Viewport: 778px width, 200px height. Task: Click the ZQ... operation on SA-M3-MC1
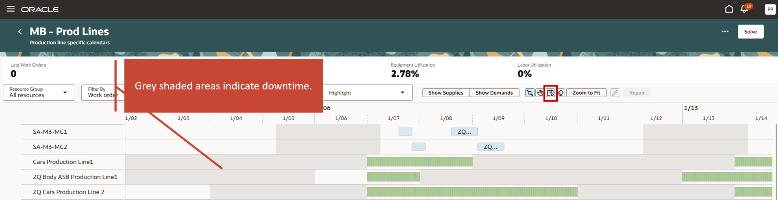point(465,132)
